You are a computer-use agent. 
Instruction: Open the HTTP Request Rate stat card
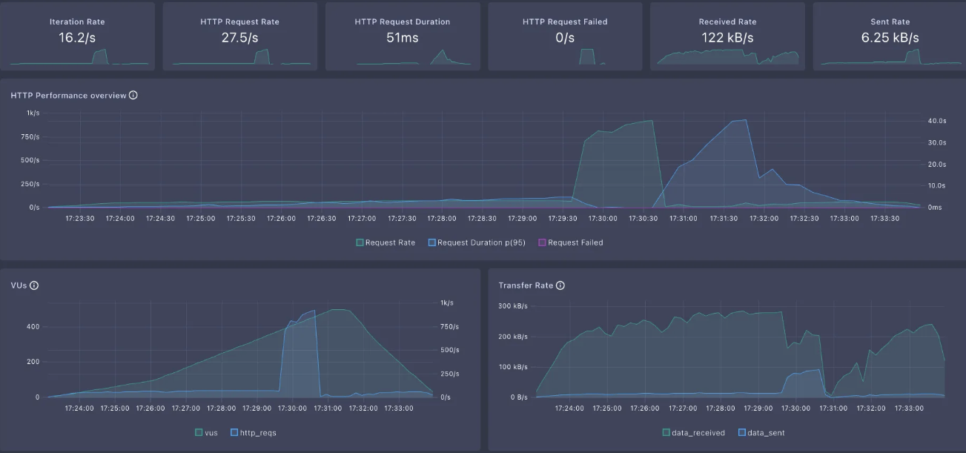[239, 36]
